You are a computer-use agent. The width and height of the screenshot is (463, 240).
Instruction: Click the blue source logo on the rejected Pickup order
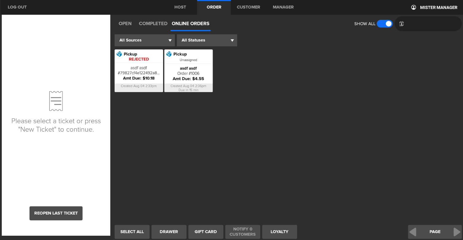(119, 54)
